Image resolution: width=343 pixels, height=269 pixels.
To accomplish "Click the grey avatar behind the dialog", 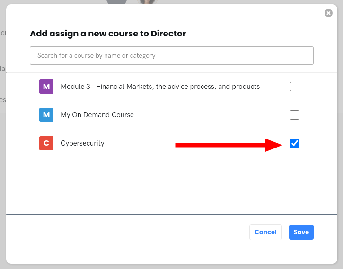I will click(116, 2).
